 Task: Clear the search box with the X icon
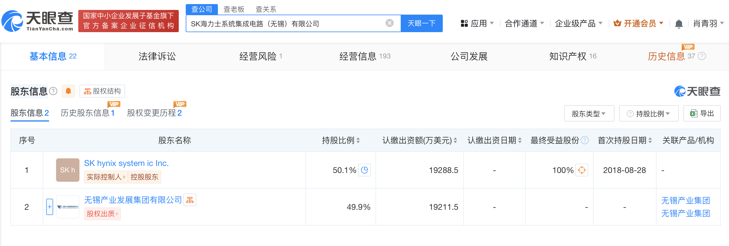click(x=389, y=23)
